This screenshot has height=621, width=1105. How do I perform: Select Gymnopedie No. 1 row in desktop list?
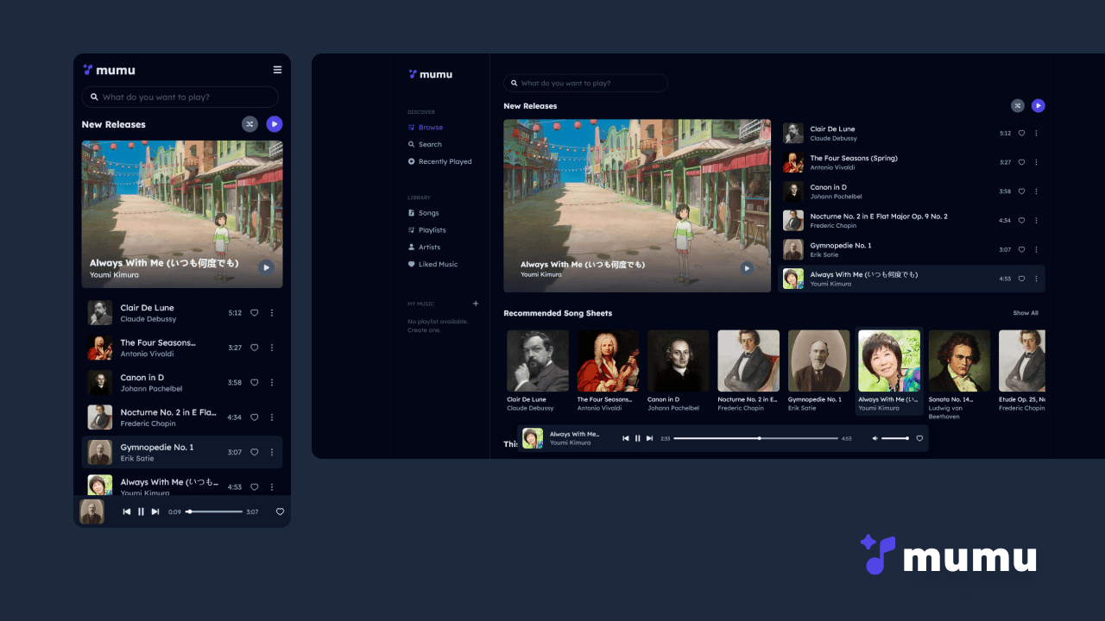click(x=912, y=249)
